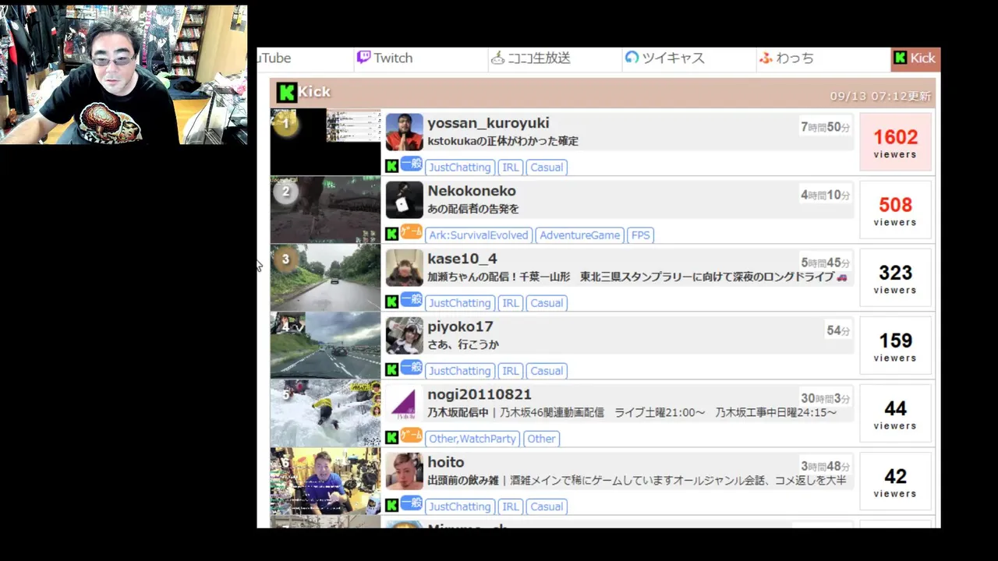
Task: Click FPS tag under Nekokoneko
Action: (640, 235)
